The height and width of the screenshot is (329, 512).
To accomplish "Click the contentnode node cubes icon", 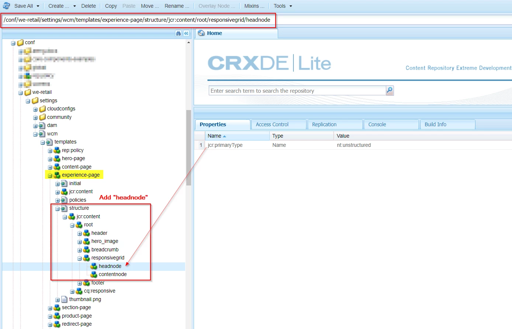I will click(x=94, y=275).
